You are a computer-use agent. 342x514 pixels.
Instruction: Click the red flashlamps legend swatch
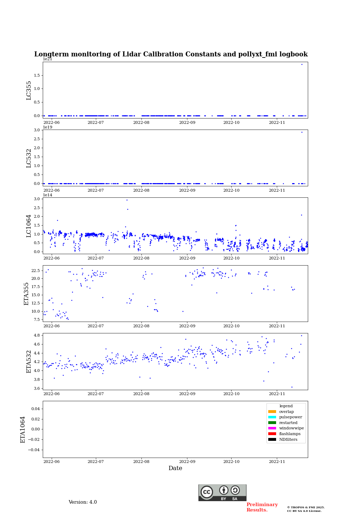(272, 434)
